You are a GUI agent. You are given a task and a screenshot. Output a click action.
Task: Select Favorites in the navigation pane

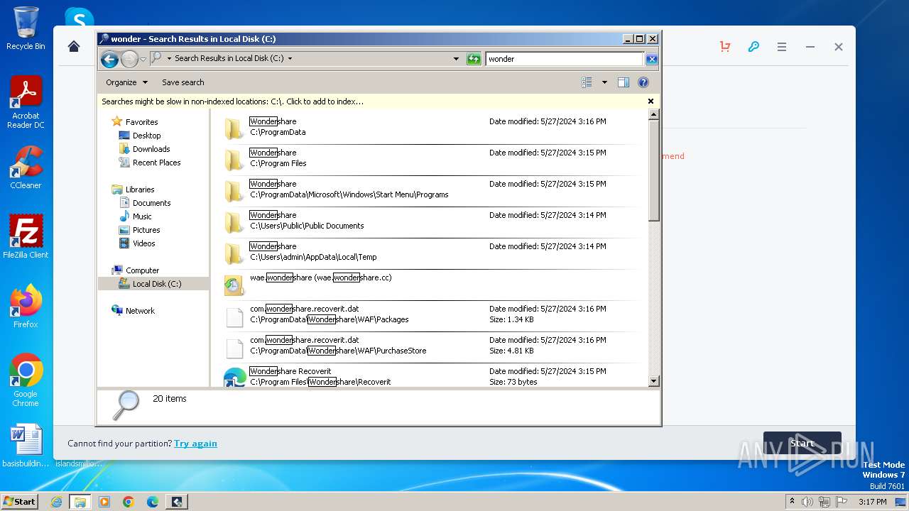coord(141,122)
